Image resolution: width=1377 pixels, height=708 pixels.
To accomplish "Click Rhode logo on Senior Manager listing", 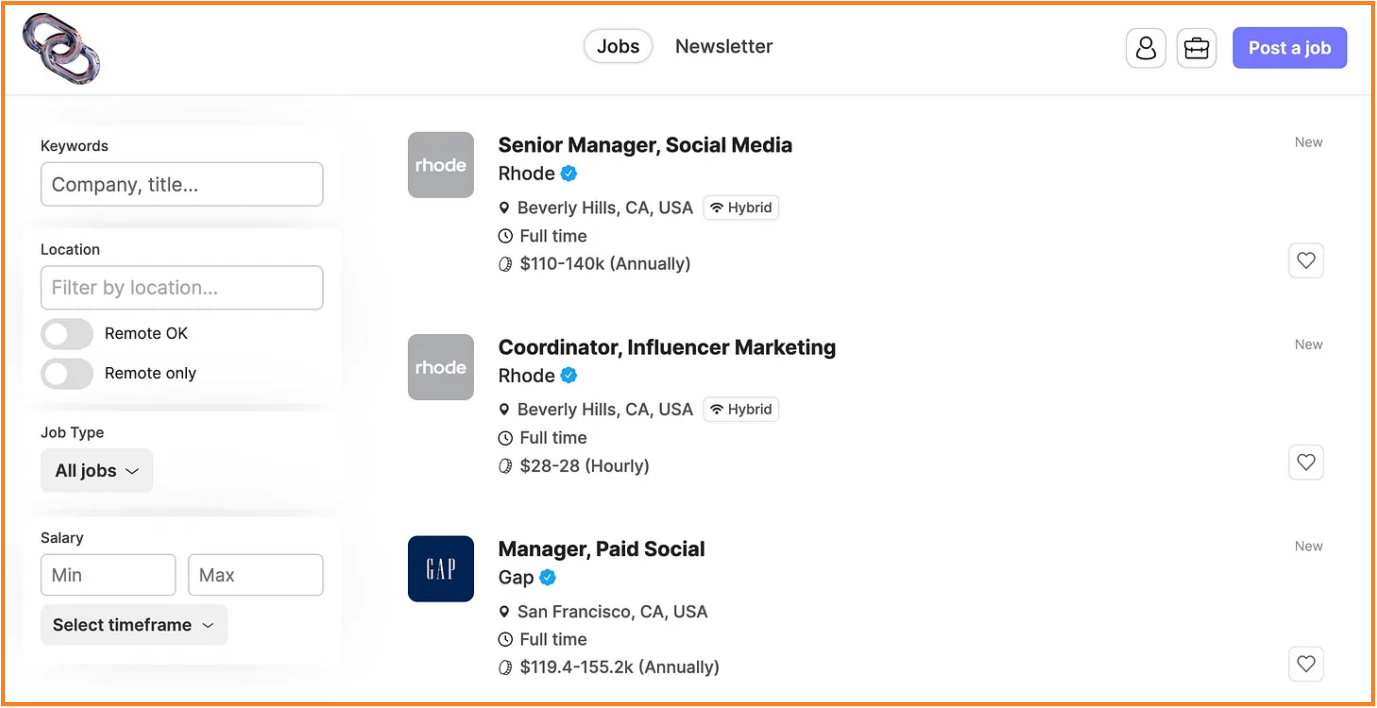I will [440, 165].
